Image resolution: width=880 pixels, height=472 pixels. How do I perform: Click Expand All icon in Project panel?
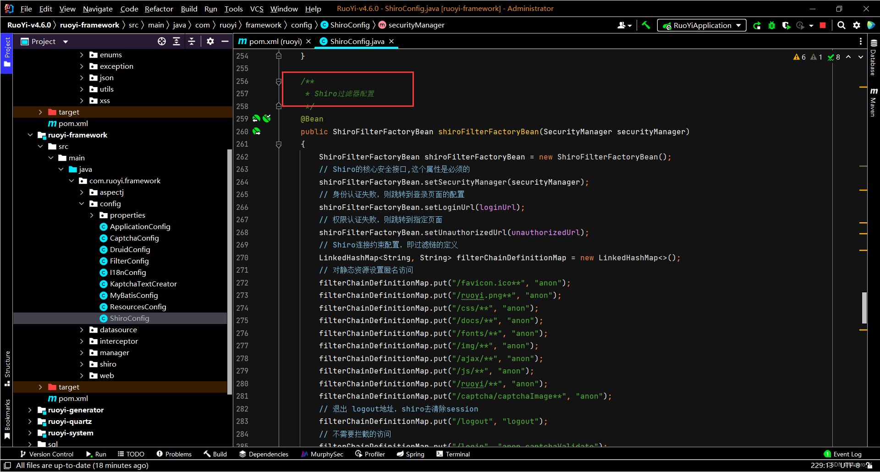(x=176, y=41)
